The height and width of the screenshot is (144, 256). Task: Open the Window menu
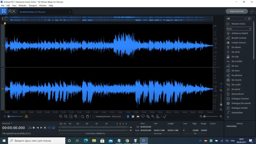click(43, 5)
